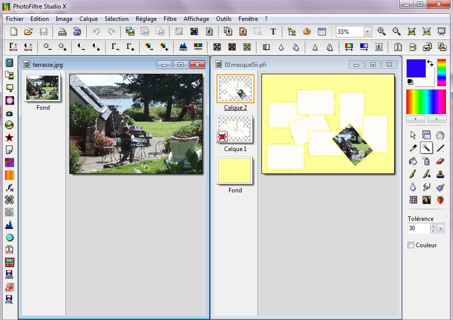This screenshot has width=453, height=320.
Task: Toggle visibility of Calque 1 layer
Action: pos(222,137)
